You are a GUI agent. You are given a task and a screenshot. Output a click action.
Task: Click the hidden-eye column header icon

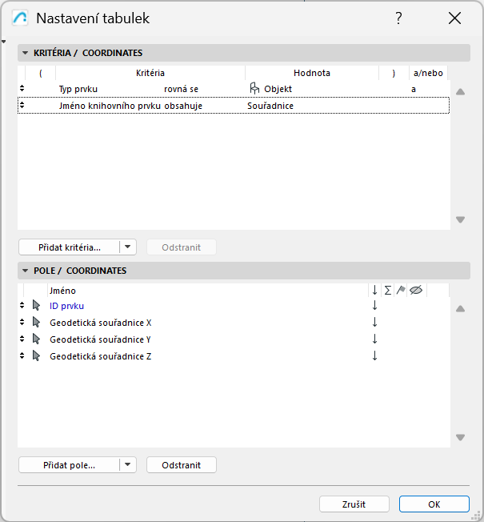pos(415,290)
